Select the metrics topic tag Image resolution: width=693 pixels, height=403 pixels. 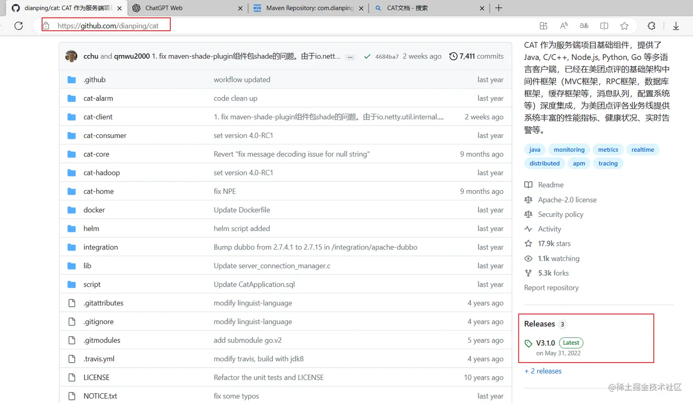click(x=608, y=149)
